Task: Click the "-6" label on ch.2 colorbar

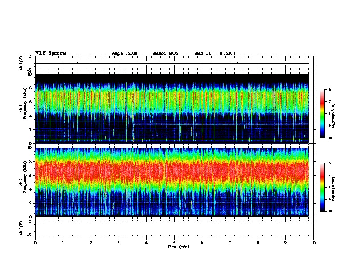Action: point(329,163)
